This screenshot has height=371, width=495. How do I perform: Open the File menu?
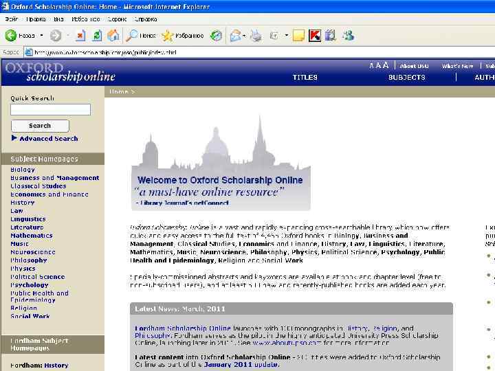(x=12, y=19)
